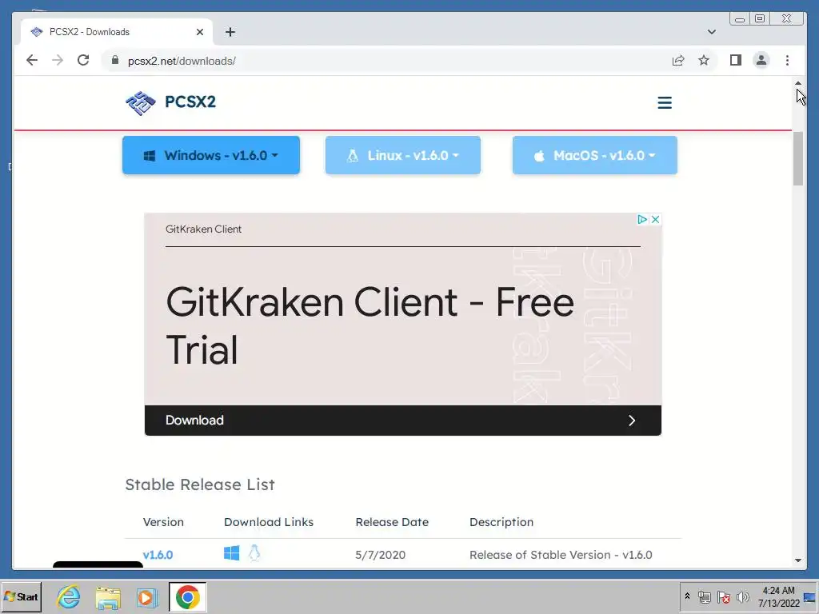Image resolution: width=819 pixels, height=614 pixels.
Task: Click the AdChoices triangle icon on the ad
Action: (x=642, y=219)
